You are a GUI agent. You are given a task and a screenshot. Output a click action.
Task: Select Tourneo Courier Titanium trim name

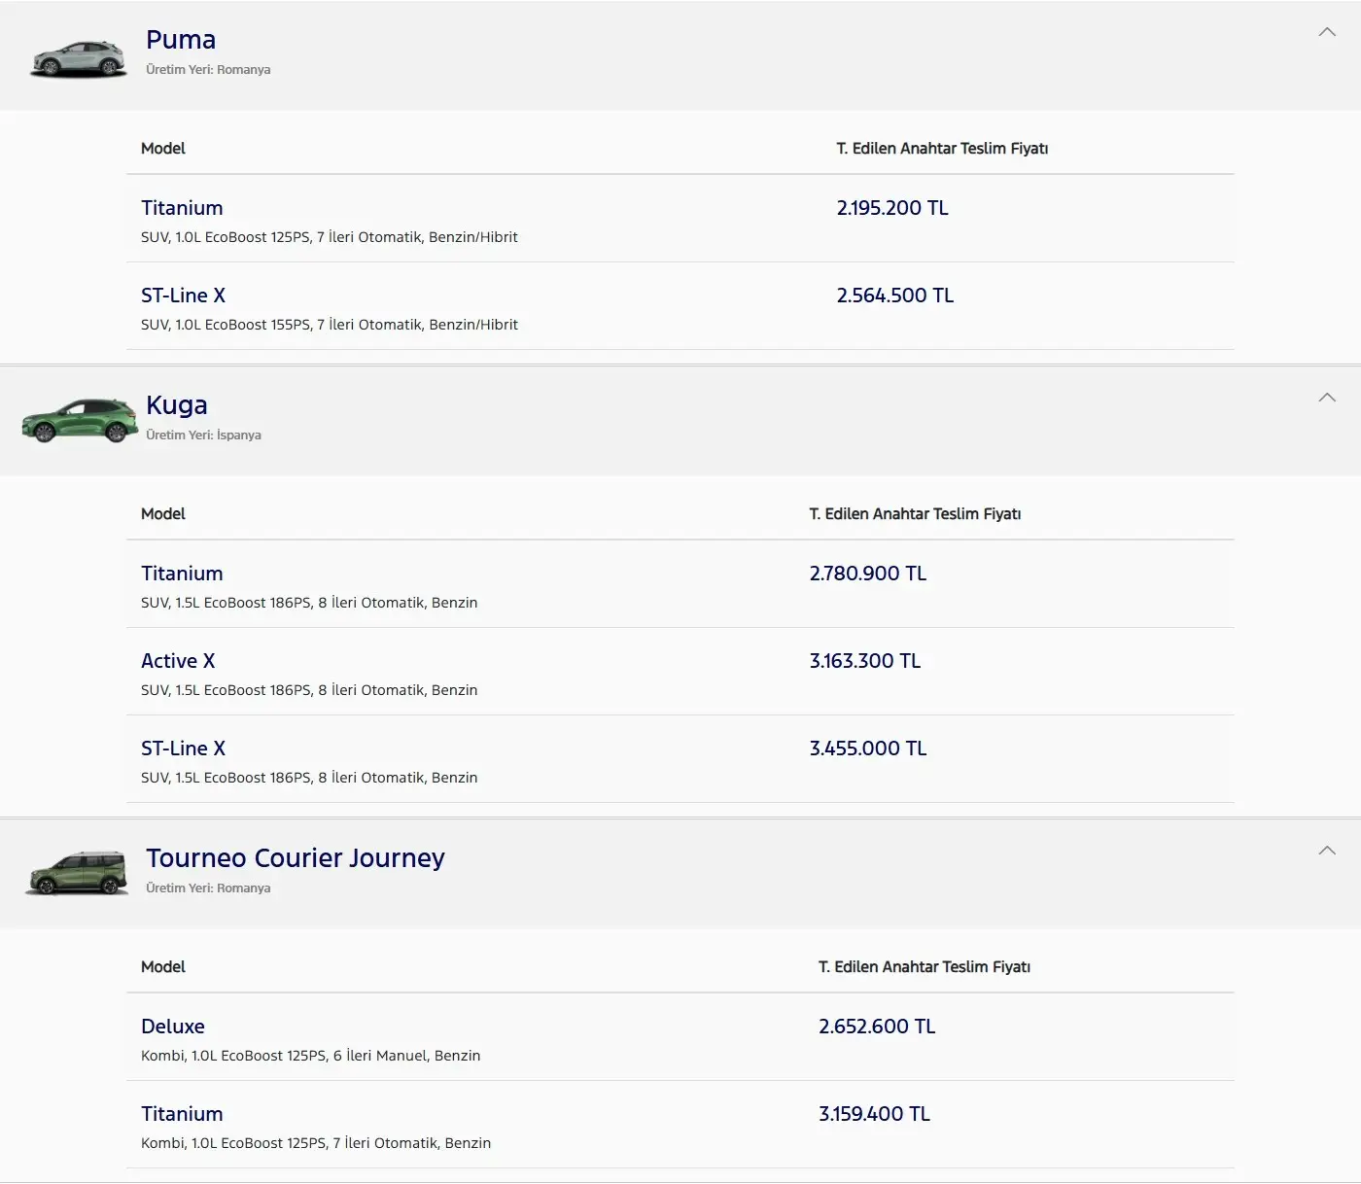click(x=182, y=1114)
